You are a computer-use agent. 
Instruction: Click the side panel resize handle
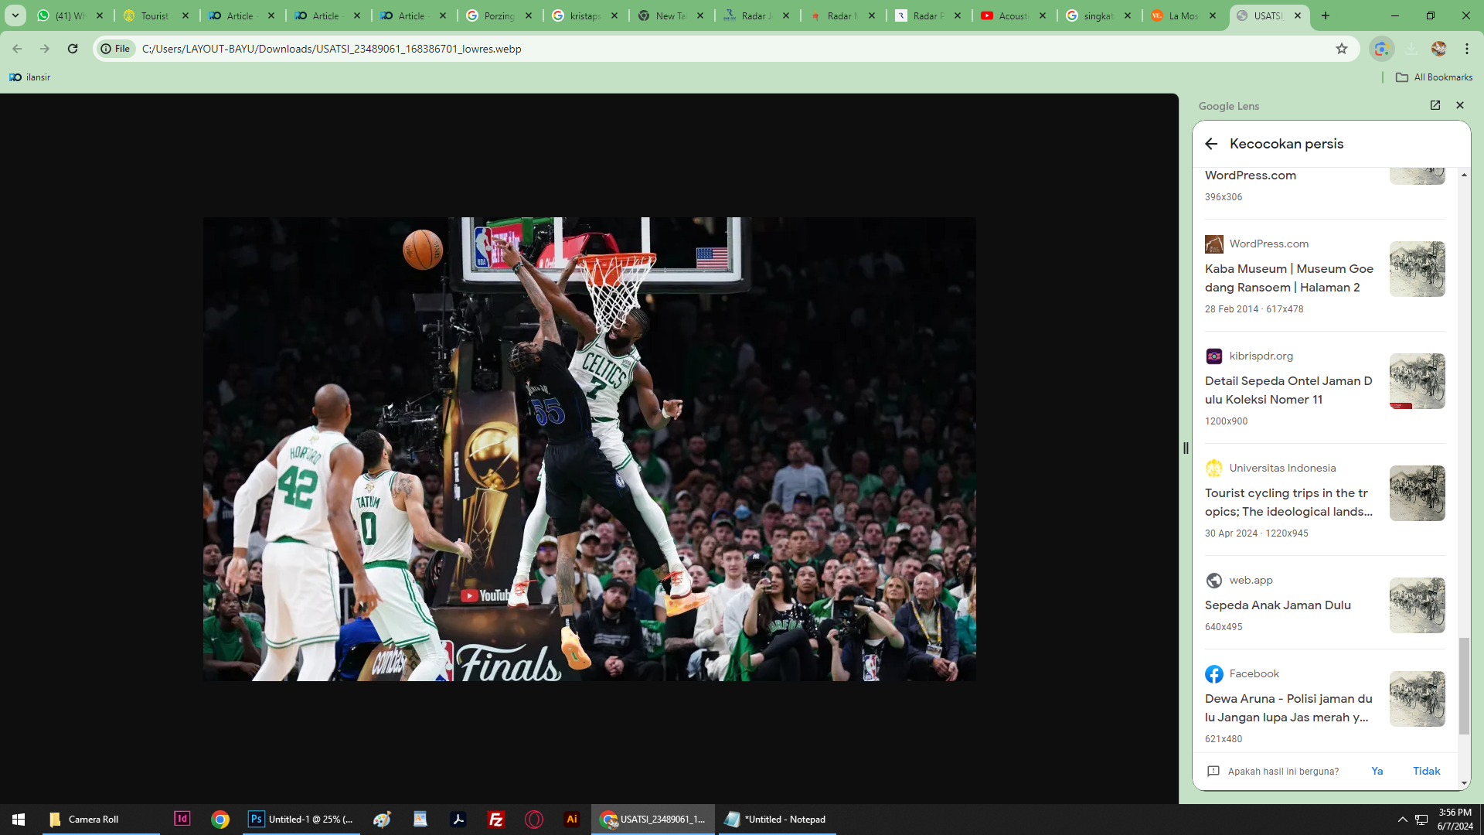tap(1186, 448)
